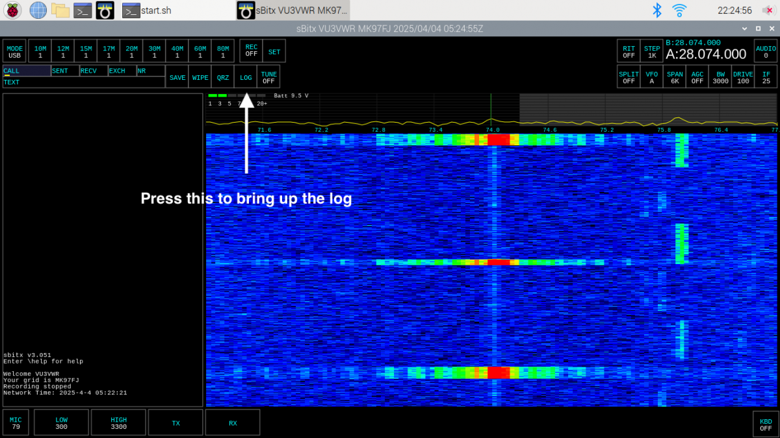Launch the web browser globe icon
The image size is (780, 438).
[x=38, y=10]
